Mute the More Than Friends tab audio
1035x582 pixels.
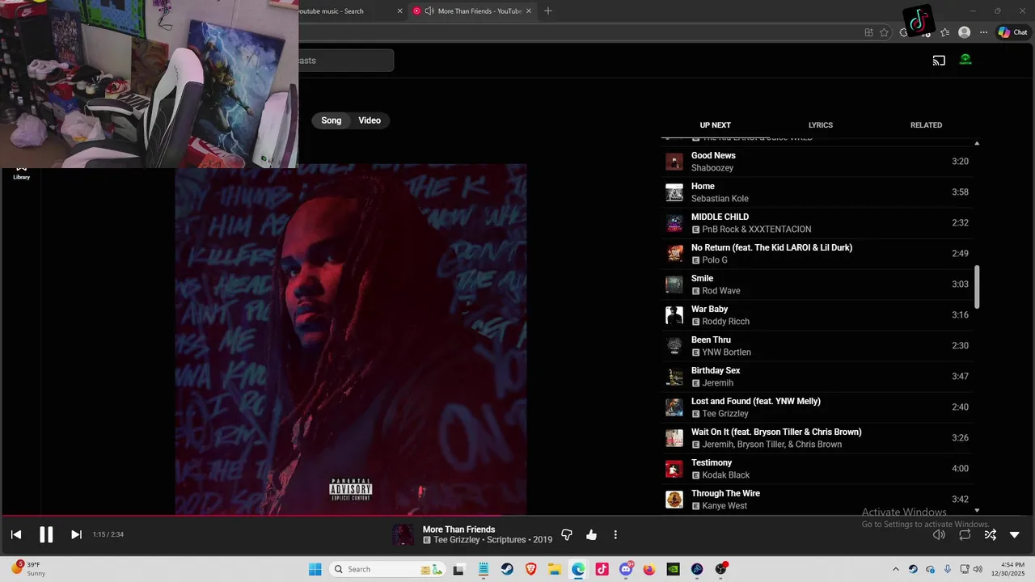[x=429, y=11]
